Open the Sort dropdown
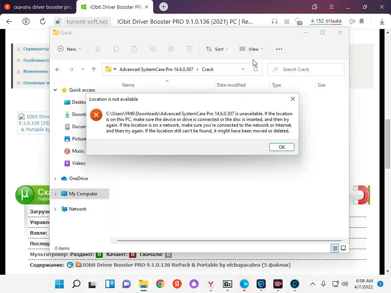This screenshot has height=293, width=391. click(217, 49)
